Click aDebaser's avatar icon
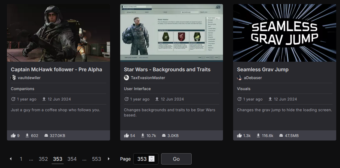Viewport: 340px width, 168px height. pyautogui.click(x=240, y=78)
